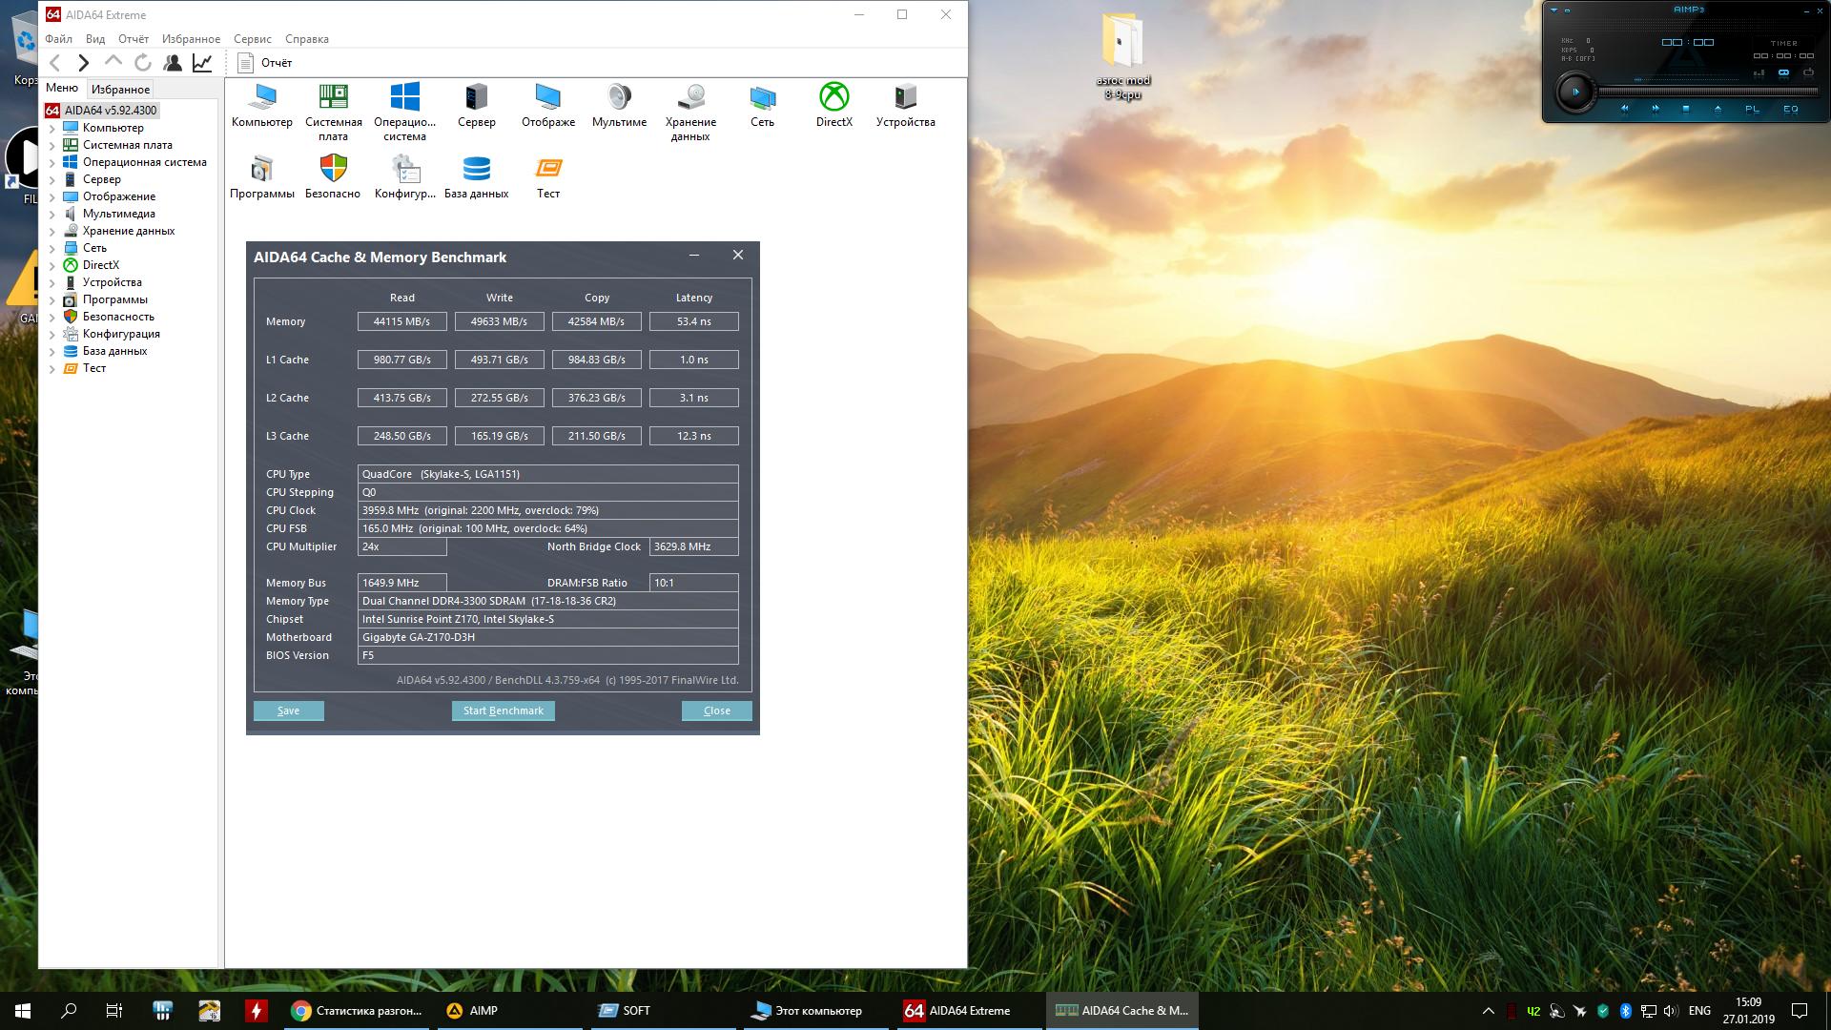This screenshot has width=1831, height=1030.
Task: Open Chrome in the taskbar
Action: coord(358,1011)
